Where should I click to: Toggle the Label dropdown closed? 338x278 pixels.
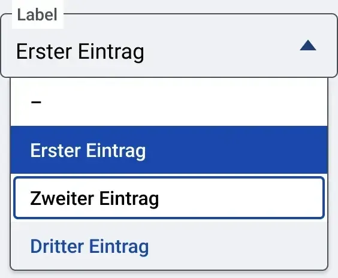click(308, 46)
